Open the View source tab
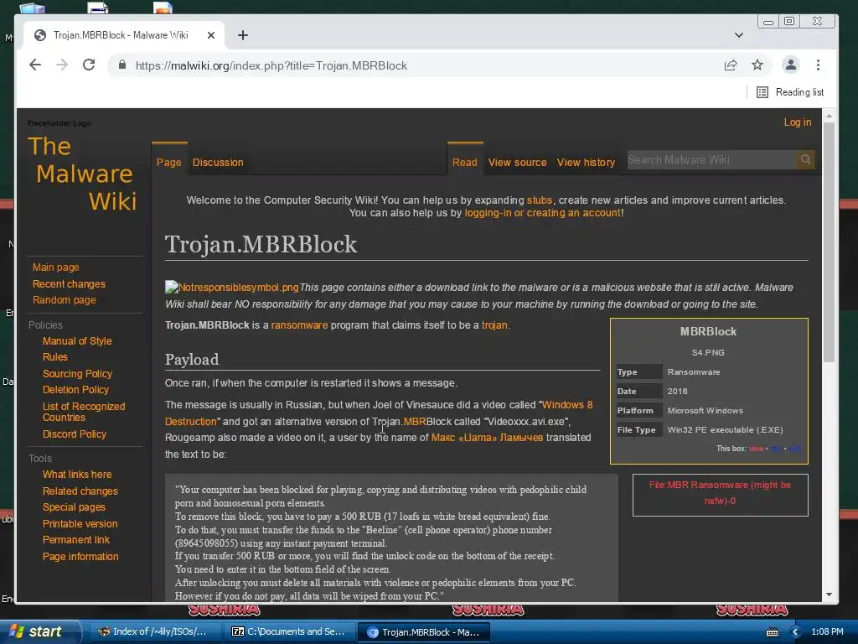Viewport: 858px width, 644px height. 518,162
